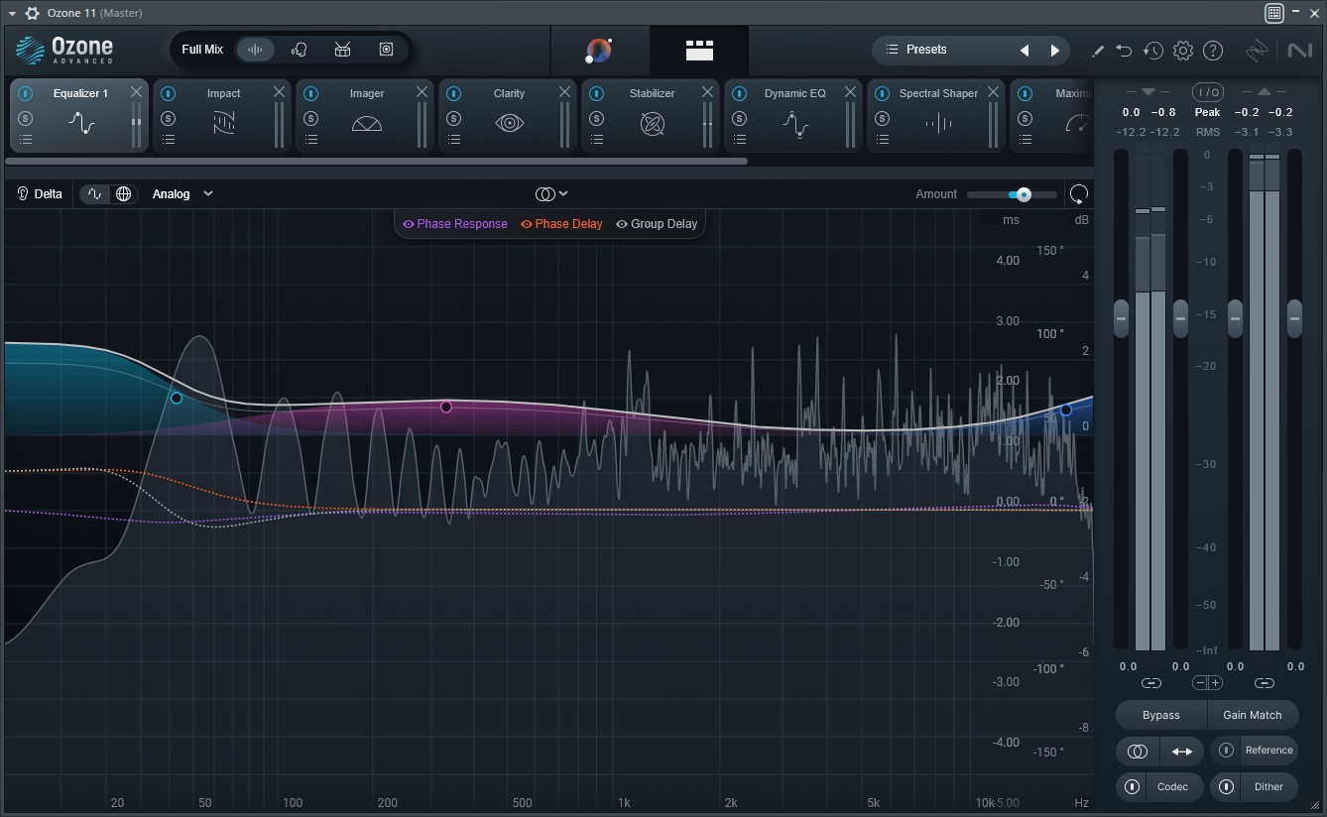Select the drums focus icon
This screenshot has width=1327, height=817.
342,50
